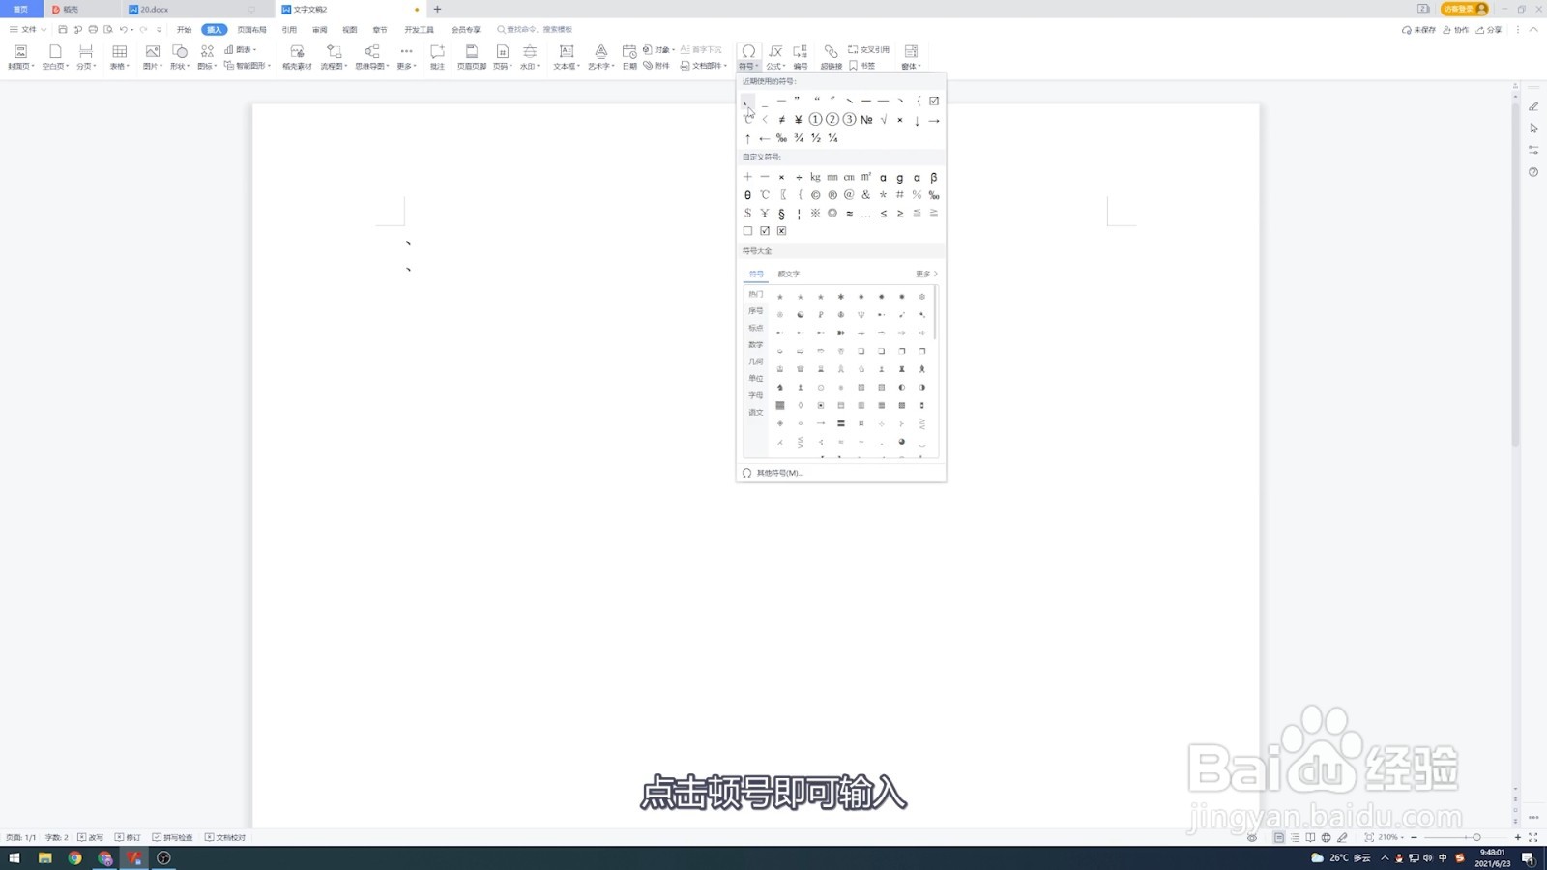Image resolution: width=1547 pixels, height=870 pixels.
Task: Insert the crossed box ☒ custom symbol
Action: pos(781,231)
